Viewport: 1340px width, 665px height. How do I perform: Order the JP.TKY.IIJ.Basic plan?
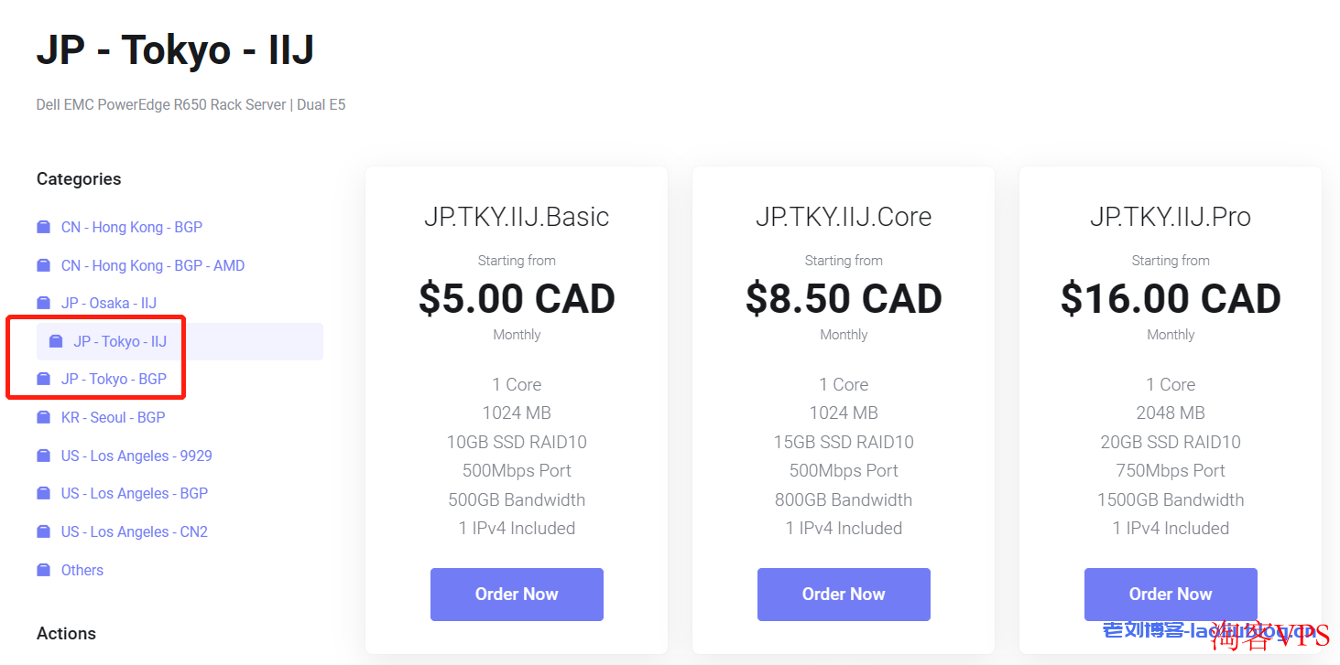tap(517, 595)
